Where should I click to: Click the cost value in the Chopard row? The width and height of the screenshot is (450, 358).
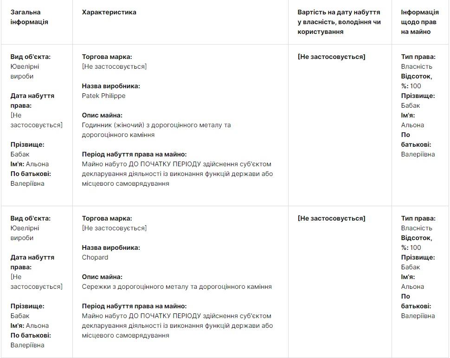click(331, 218)
